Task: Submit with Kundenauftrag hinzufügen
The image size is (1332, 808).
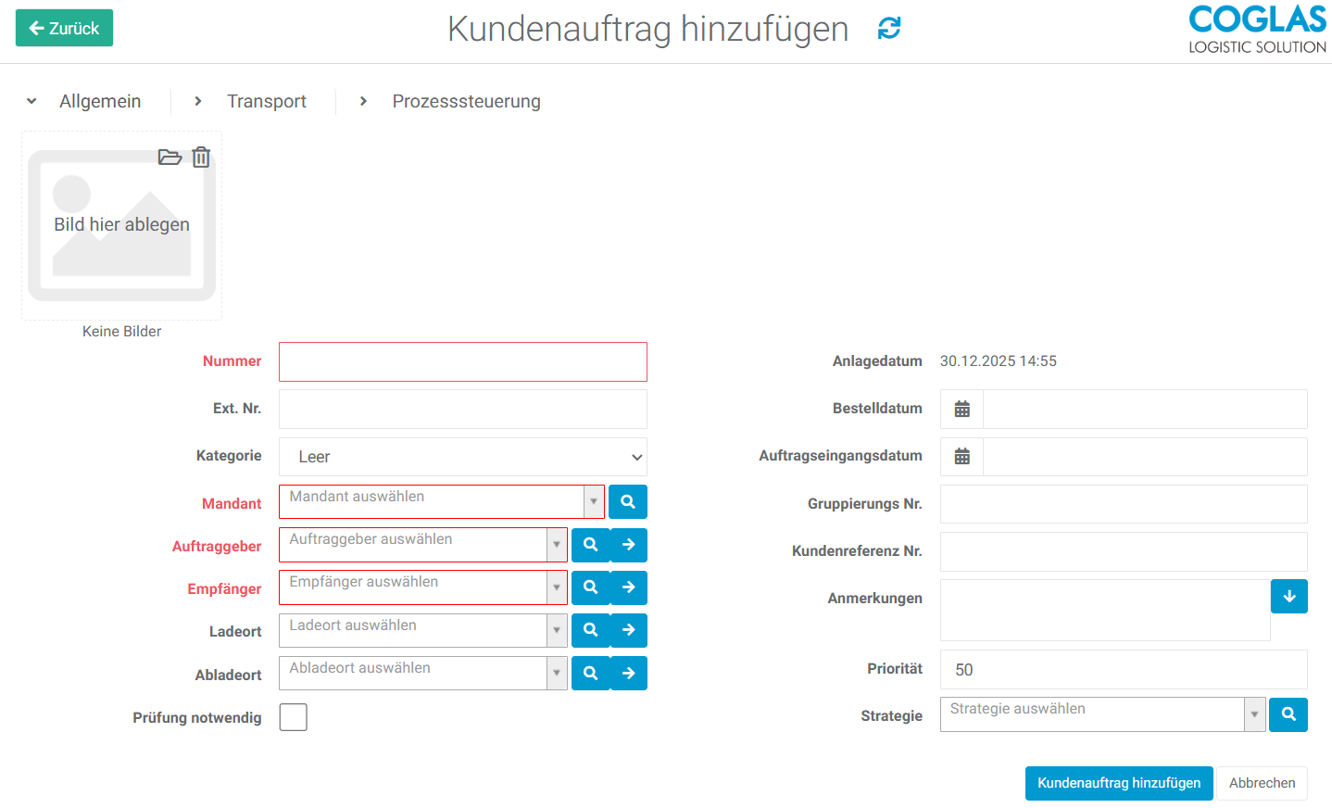Action: click(x=1119, y=783)
